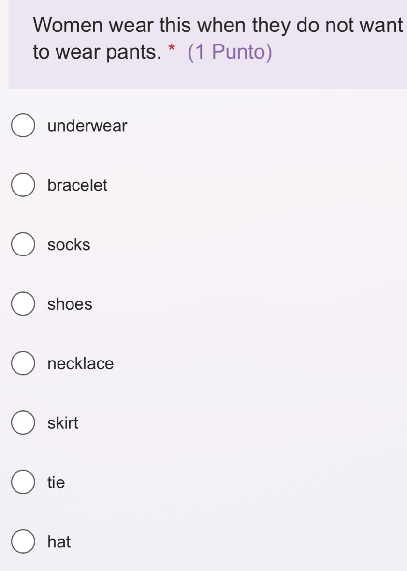Click the "shoes" answer label text
Screen dimensions: 407x571
tap(70, 304)
